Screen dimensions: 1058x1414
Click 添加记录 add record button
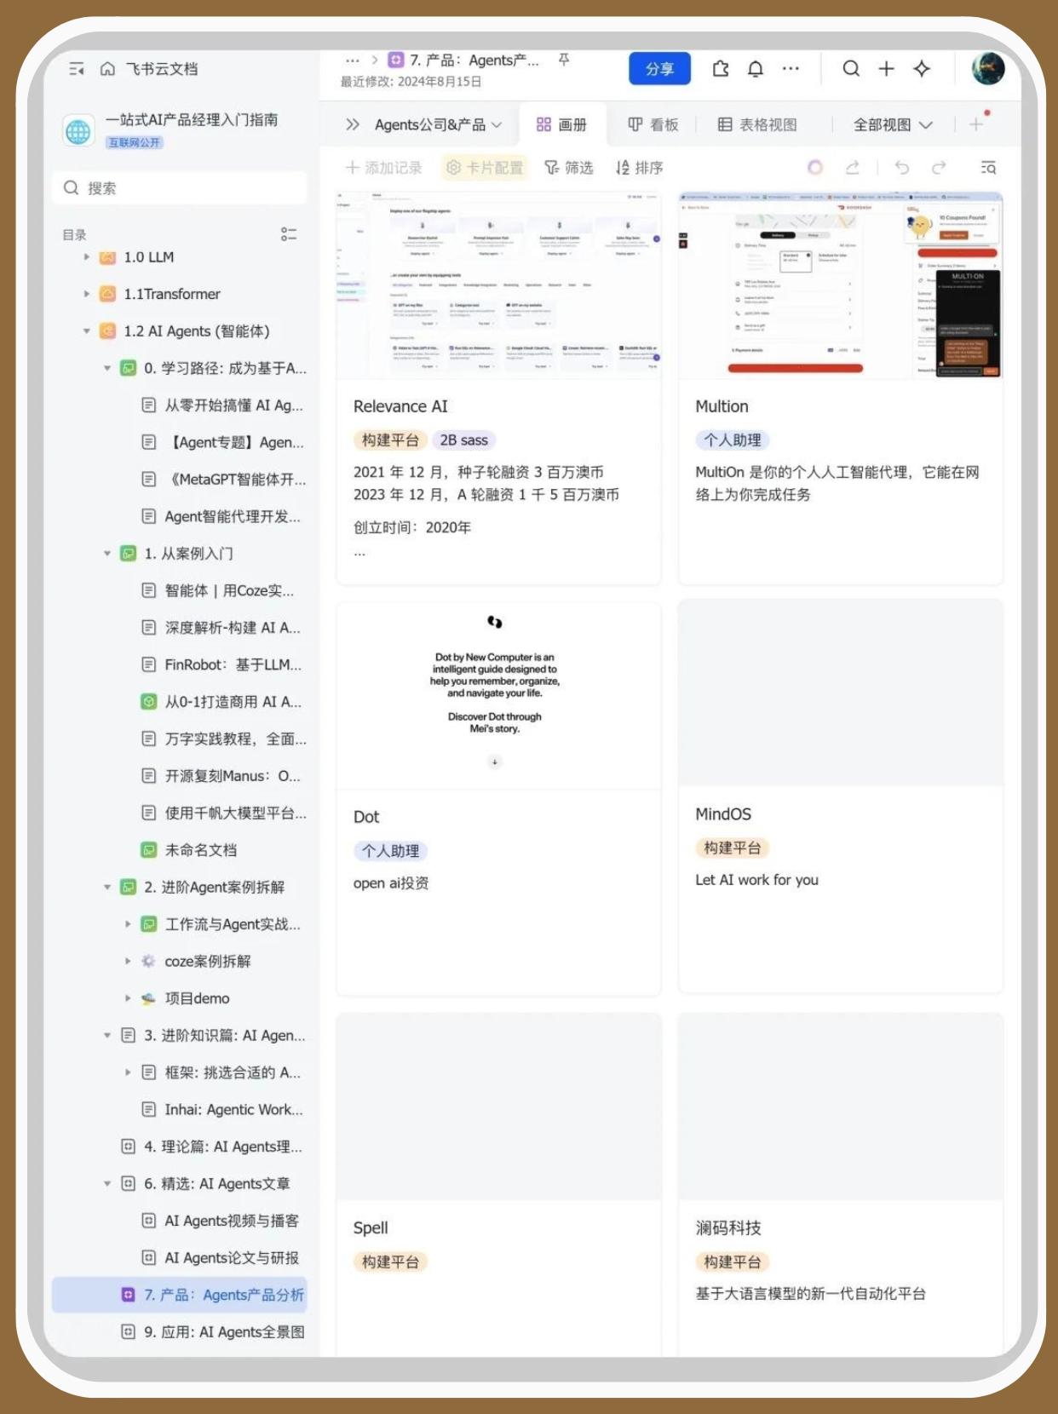point(384,168)
